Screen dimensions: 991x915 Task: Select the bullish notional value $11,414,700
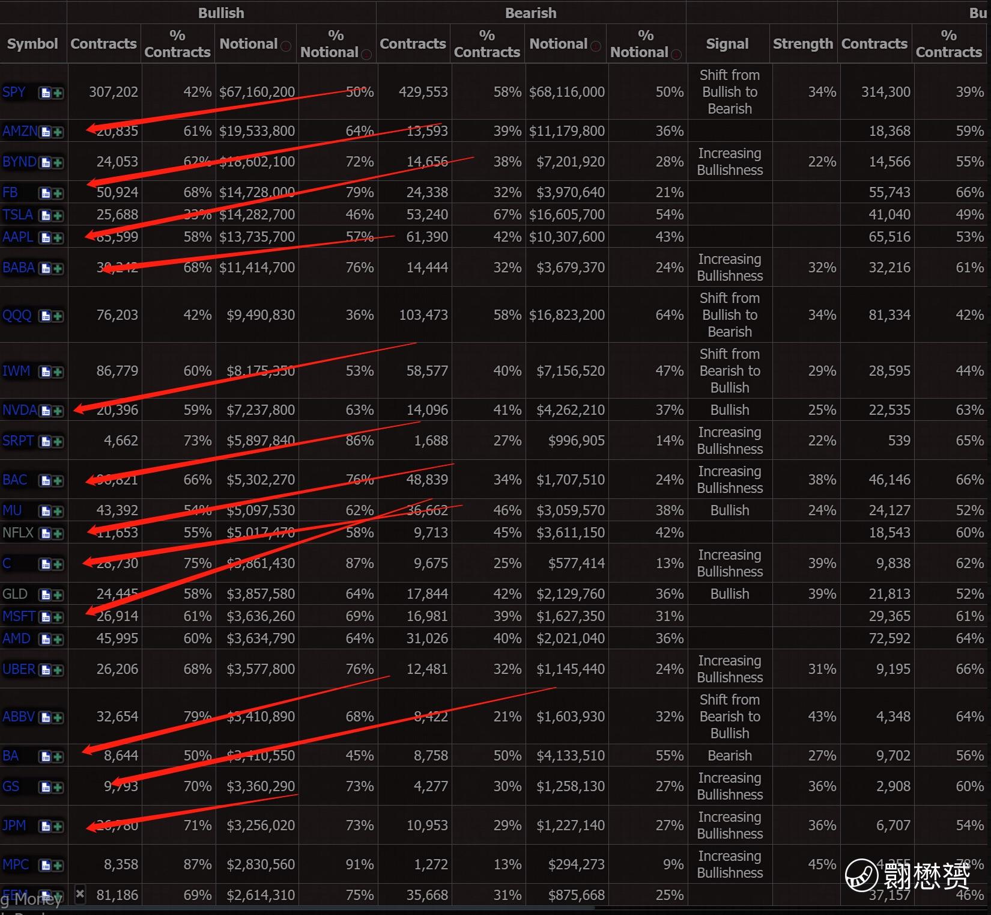[x=257, y=268]
